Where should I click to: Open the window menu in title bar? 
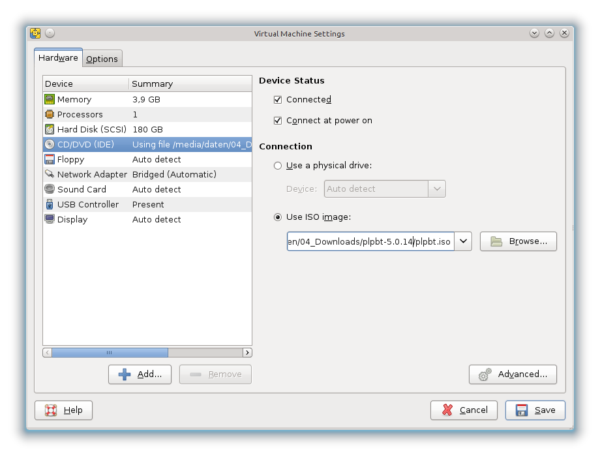pos(35,33)
